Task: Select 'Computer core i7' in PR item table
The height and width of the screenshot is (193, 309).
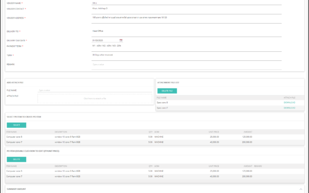Action: [x=14, y=142]
